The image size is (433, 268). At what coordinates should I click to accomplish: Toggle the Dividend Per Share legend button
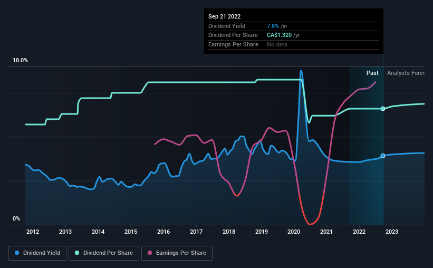pos(104,253)
